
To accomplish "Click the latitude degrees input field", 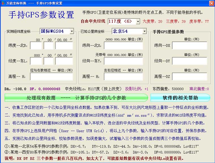I will point(36,45).
